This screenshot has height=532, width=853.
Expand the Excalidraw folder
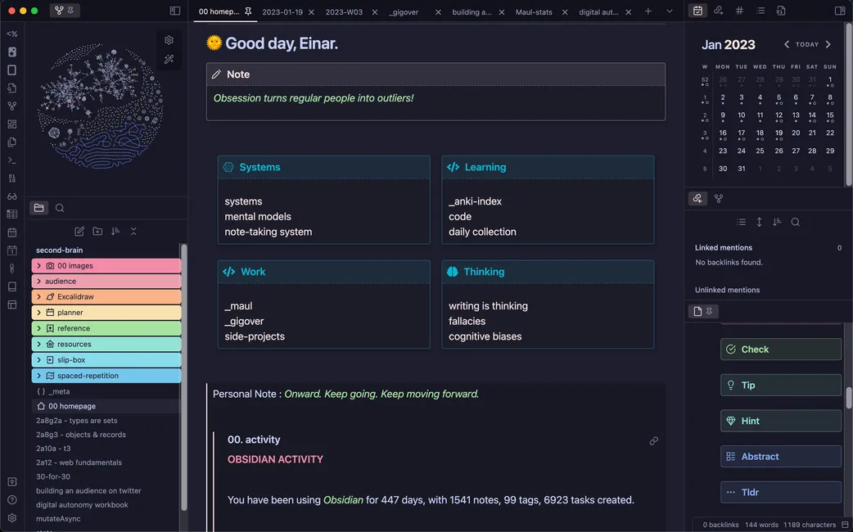click(x=39, y=296)
